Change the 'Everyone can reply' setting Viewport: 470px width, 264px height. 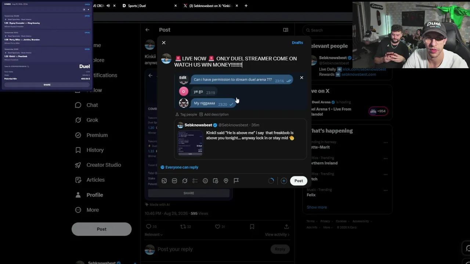[180, 167]
